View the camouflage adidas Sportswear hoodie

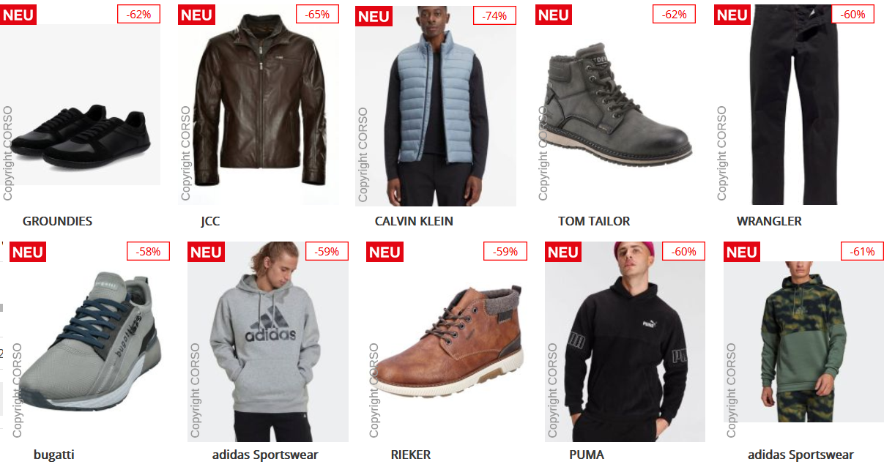click(804, 342)
